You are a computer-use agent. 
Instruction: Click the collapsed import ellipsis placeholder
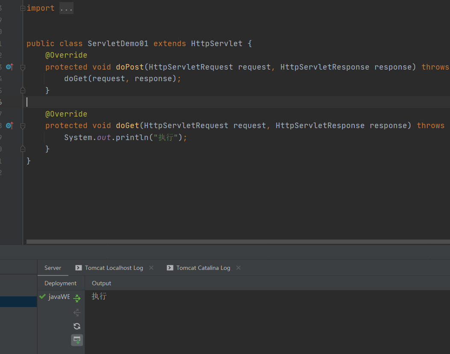click(66, 8)
